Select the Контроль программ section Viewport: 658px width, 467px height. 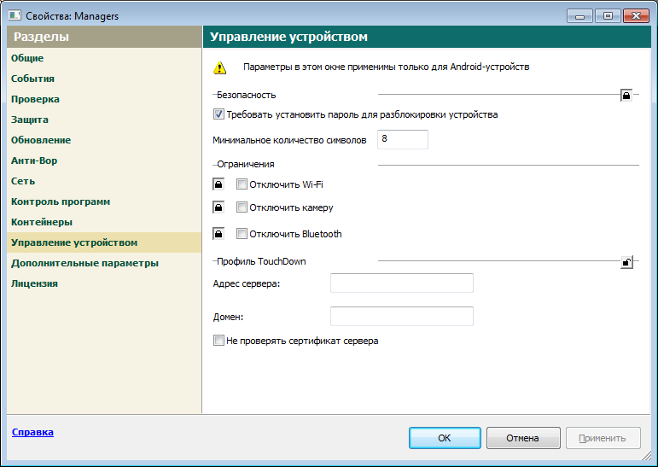(60, 201)
